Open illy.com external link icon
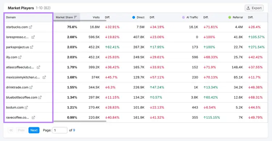 click(20, 57)
